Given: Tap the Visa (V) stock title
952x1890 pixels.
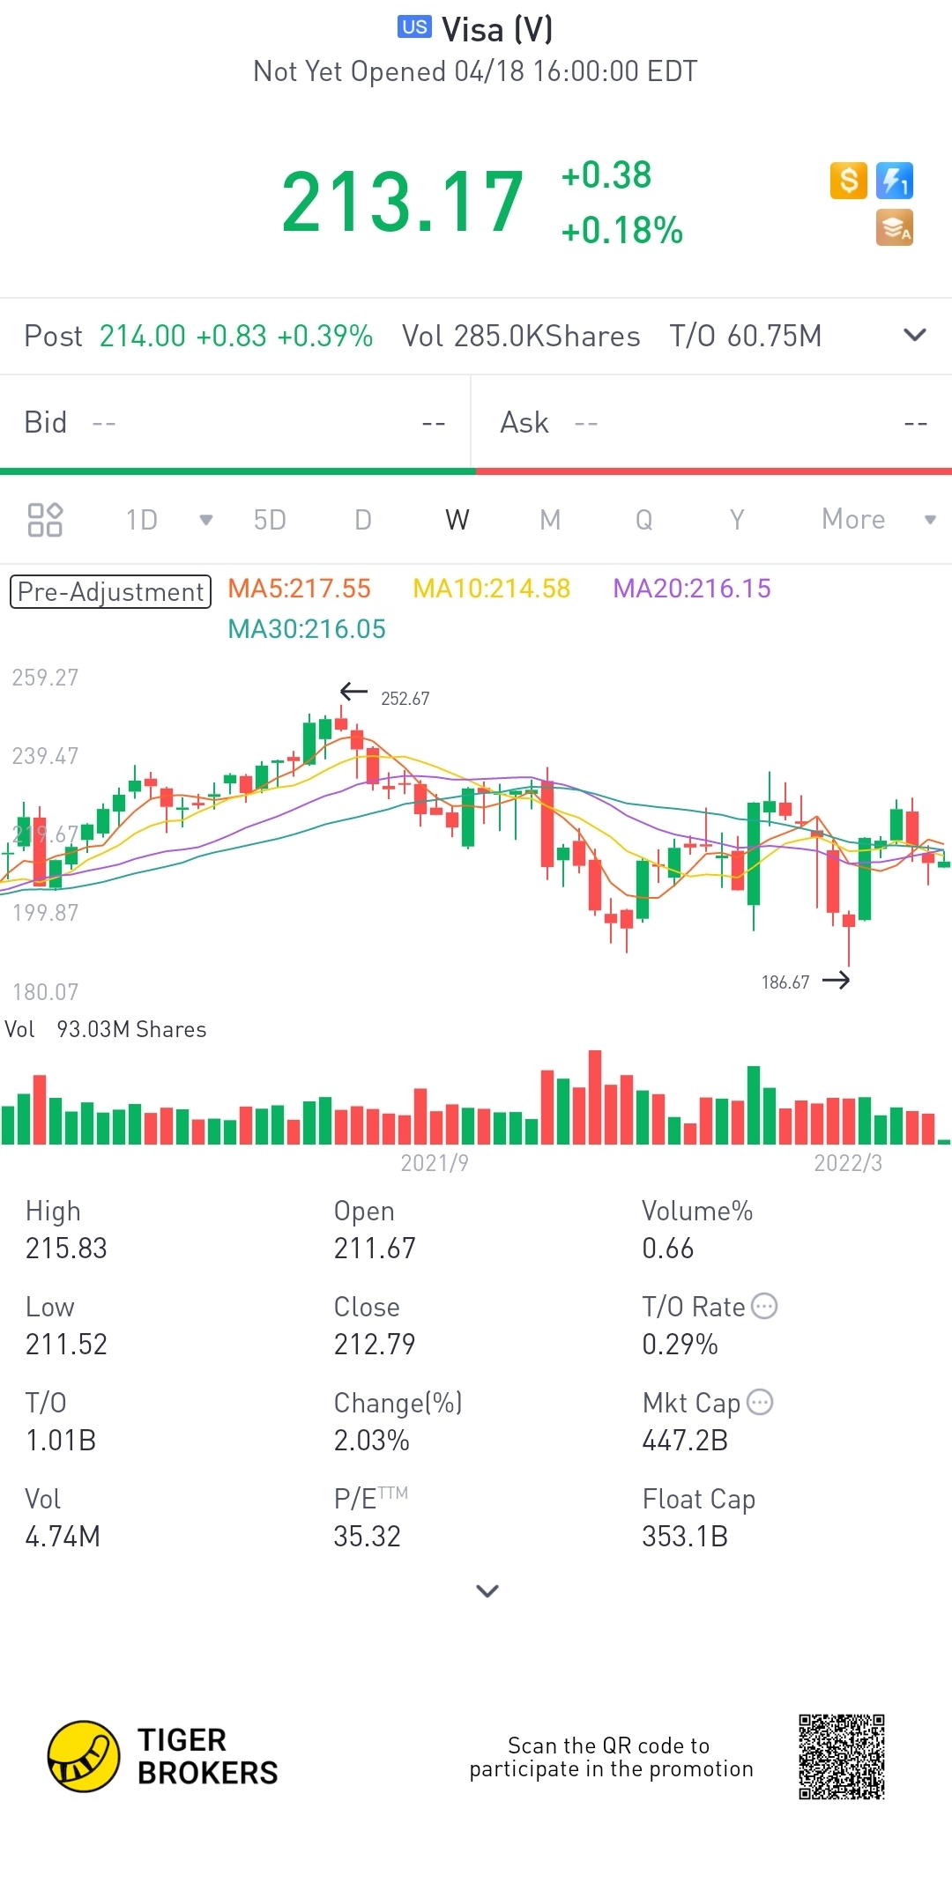Looking at the screenshot, I should (x=497, y=29).
